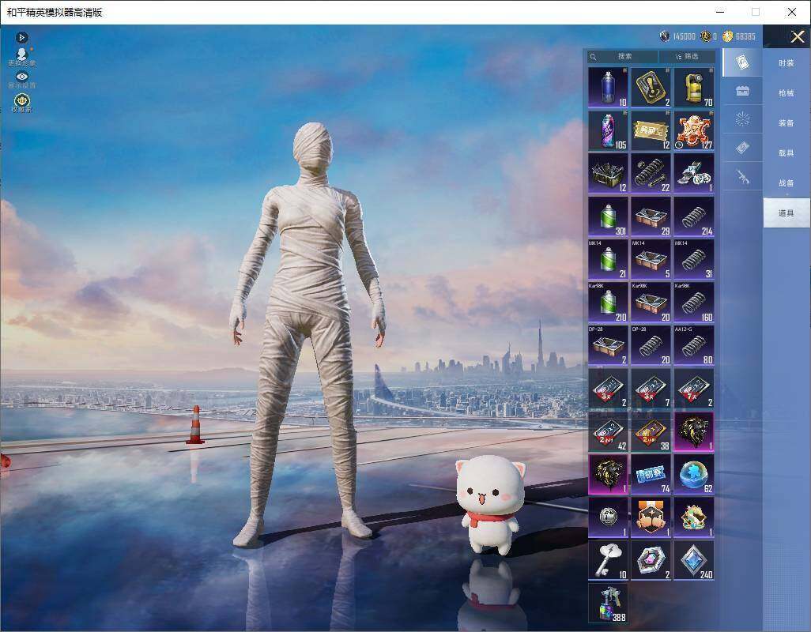The width and height of the screenshot is (811, 632).
Task: Select the MK14 material box item
Action: [x=651, y=260]
